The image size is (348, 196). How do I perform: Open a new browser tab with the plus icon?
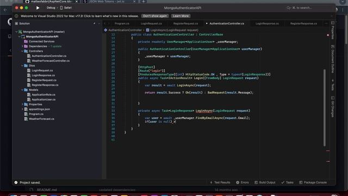144,2
